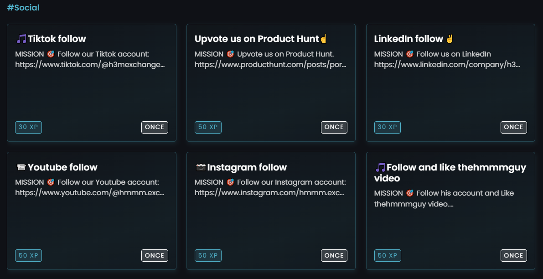The width and height of the screenshot is (543, 279).
Task: Open the Tiktok follow mission title
Action: tap(57, 39)
